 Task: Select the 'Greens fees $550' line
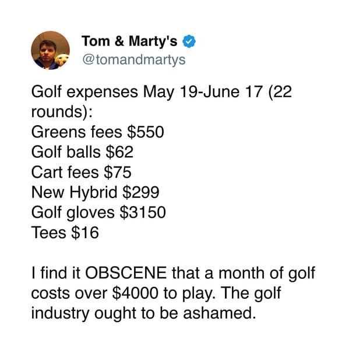[x=97, y=132]
